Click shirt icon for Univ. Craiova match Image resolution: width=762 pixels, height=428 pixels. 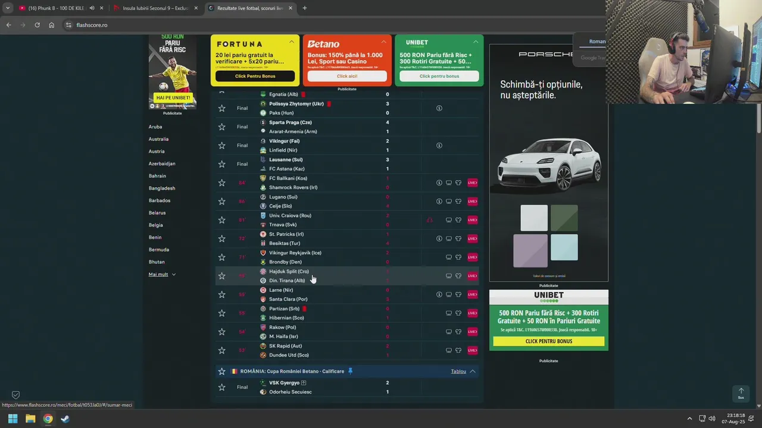[x=458, y=220]
